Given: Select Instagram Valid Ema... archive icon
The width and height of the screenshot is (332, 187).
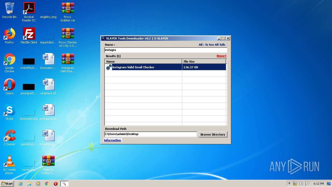Looking at the screenshot, I should click(x=68, y=63).
